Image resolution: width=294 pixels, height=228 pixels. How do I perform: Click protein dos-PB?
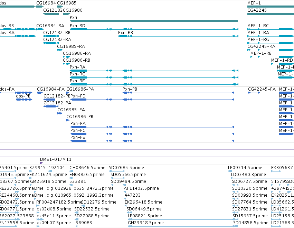click(x=24, y=100)
